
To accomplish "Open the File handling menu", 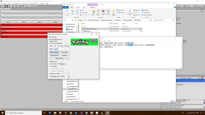I will tap(53, 37).
